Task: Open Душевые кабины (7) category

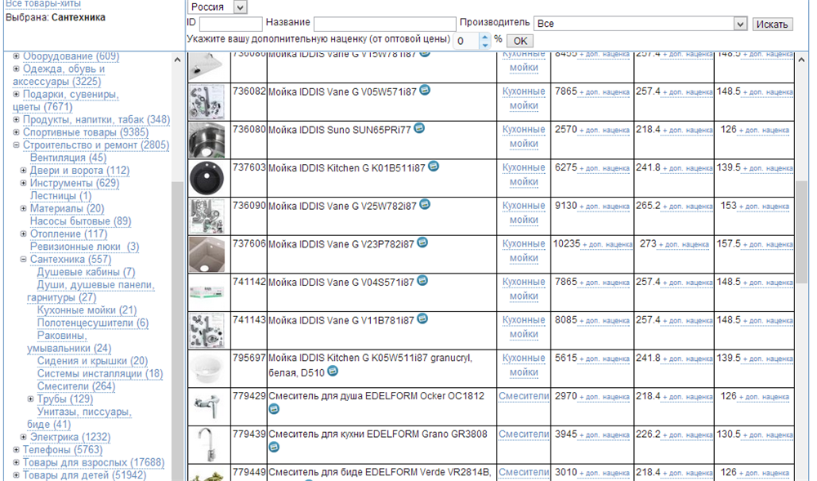Action: point(86,272)
